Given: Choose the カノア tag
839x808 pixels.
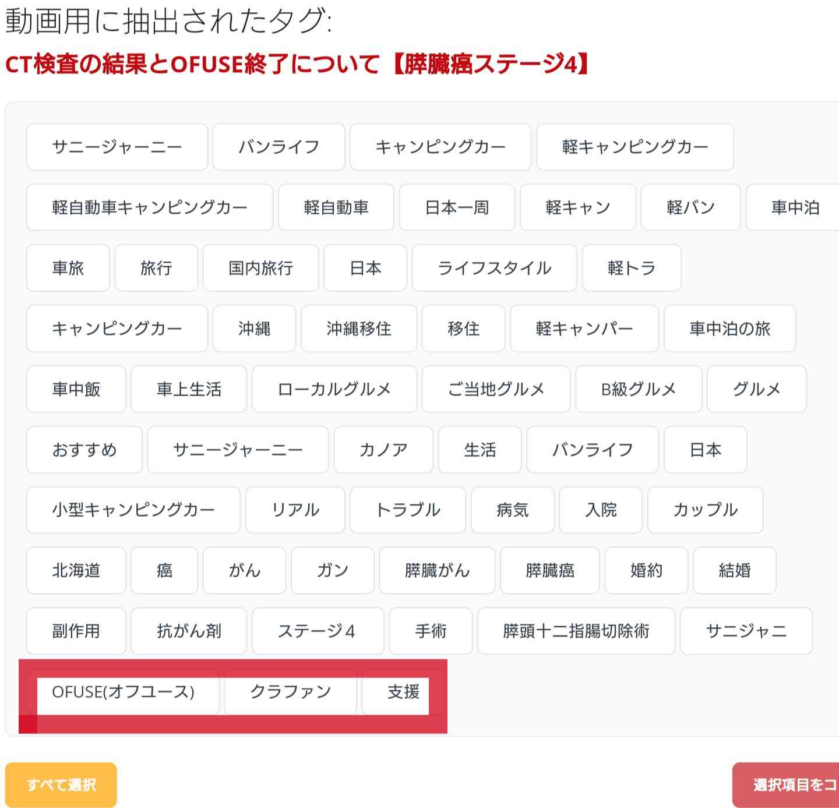Looking at the screenshot, I should (x=383, y=450).
